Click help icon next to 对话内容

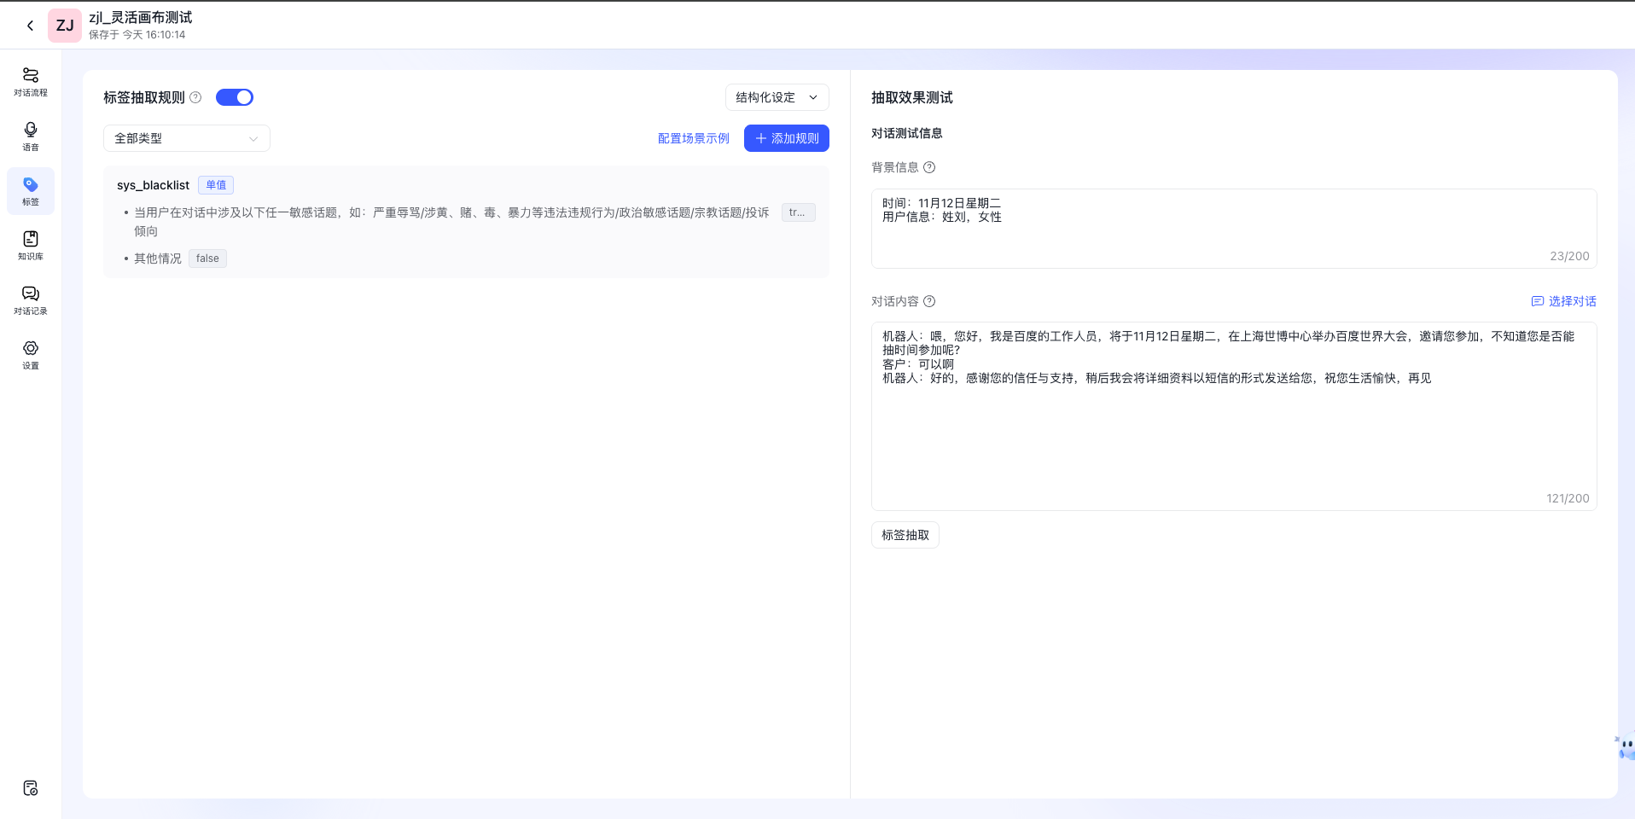[929, 301]
